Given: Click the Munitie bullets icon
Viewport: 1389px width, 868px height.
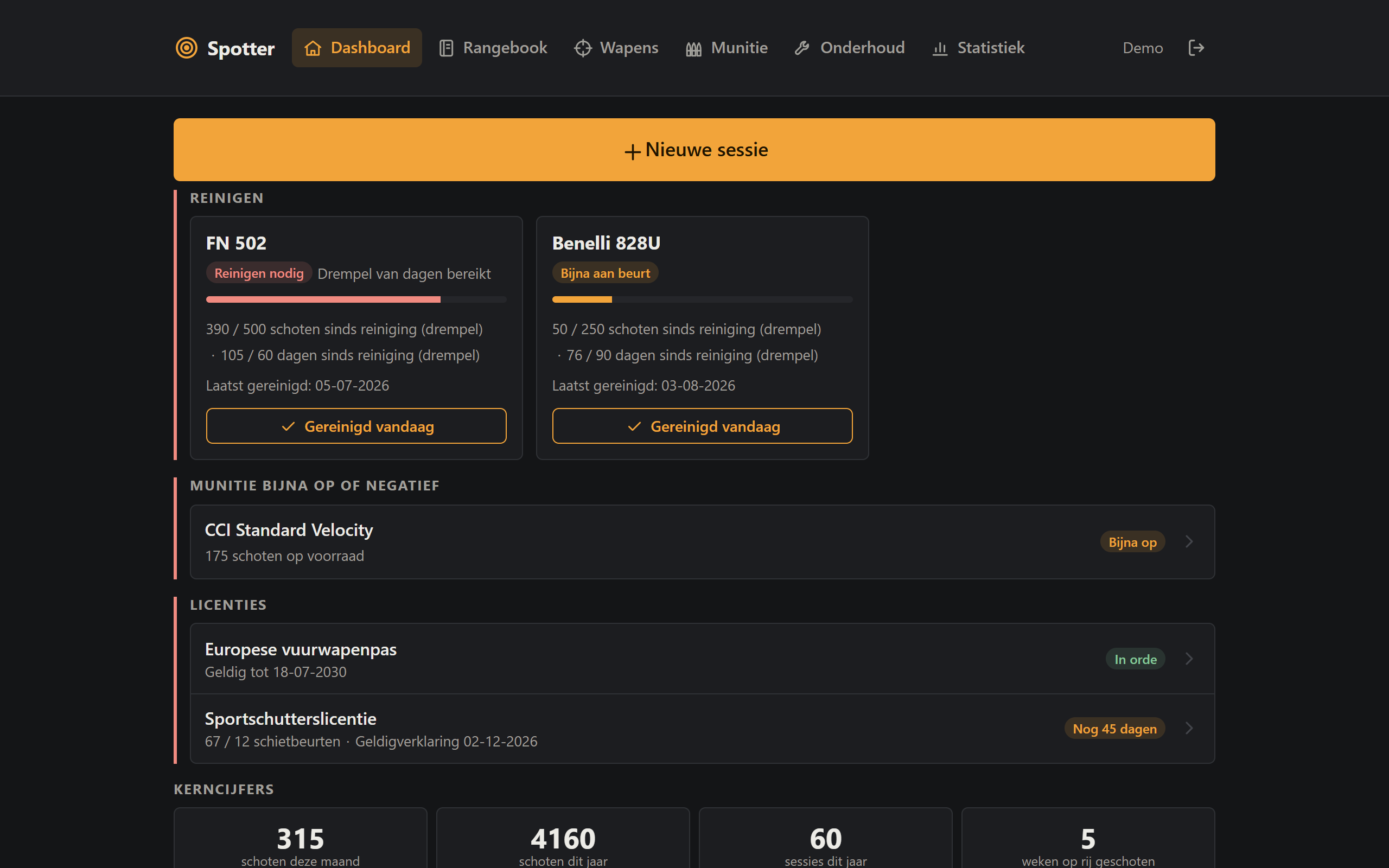Looking at the screenshot, I should tap(693, 49).
